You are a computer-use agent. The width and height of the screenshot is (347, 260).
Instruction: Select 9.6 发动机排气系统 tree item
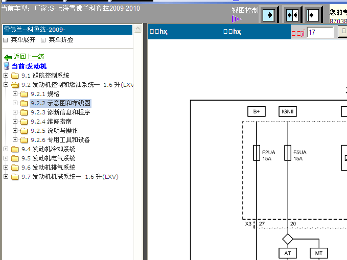coord(49,168)
